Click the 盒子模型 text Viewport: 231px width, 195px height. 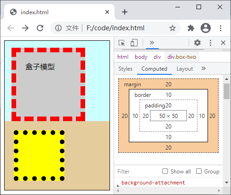tap(40, 67)
